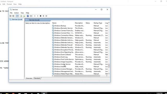Image resolution: width=167 pixels, height=94 pixels.
Task: Open the Action menu in Services
Action: click(x=16, y=13)
